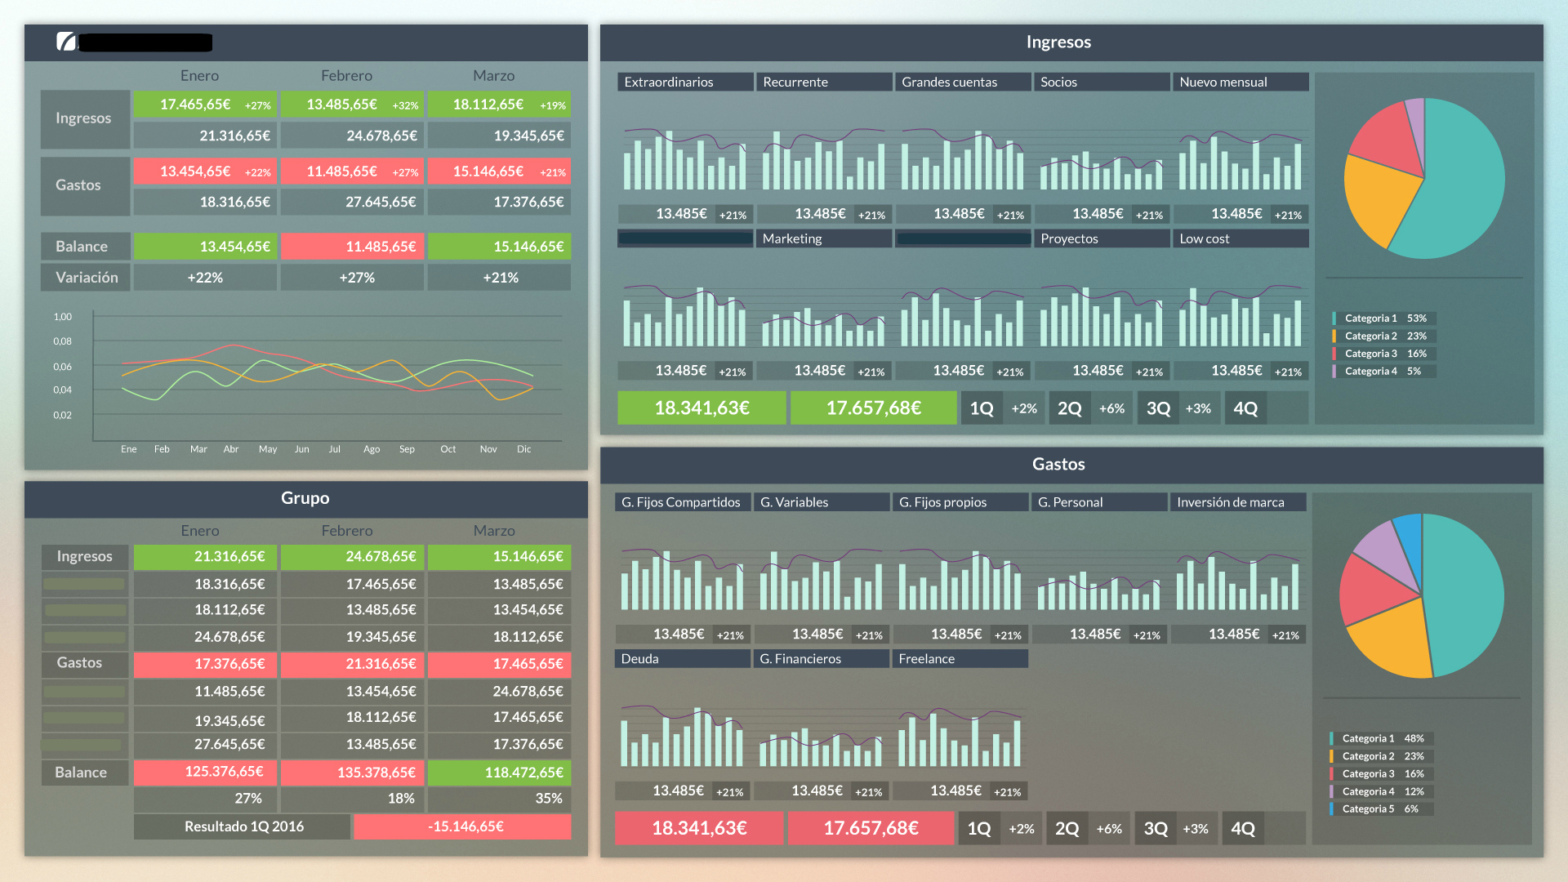Click red total 18.341,63€ in Gastos
The image size is (1568, 882).
(x=699, y=829)
